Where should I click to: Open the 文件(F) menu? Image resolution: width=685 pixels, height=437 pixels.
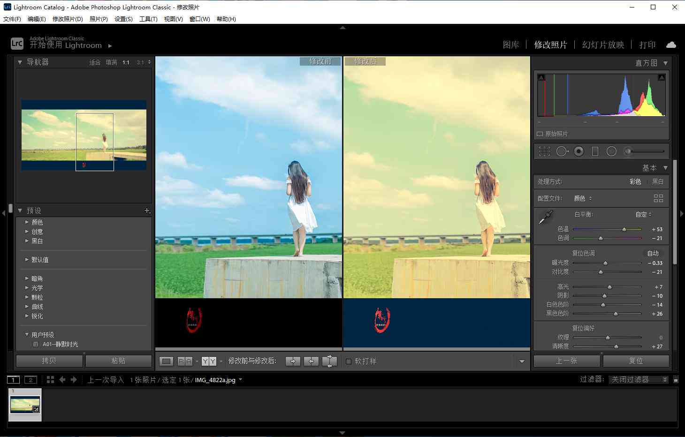(12, 19)
